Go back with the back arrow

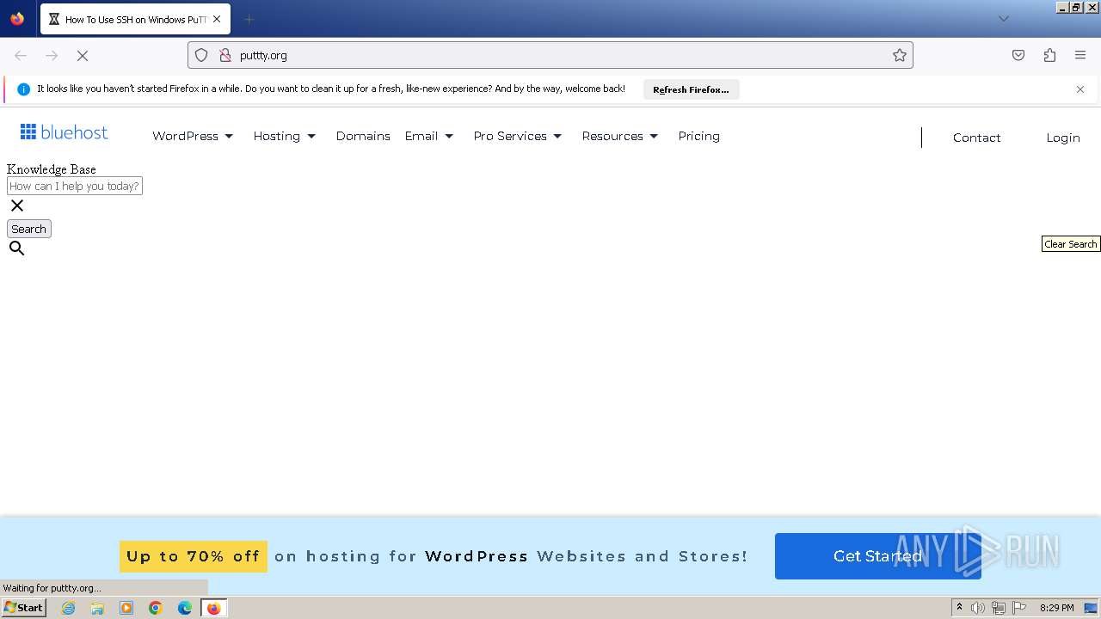(x=21, y=55)
